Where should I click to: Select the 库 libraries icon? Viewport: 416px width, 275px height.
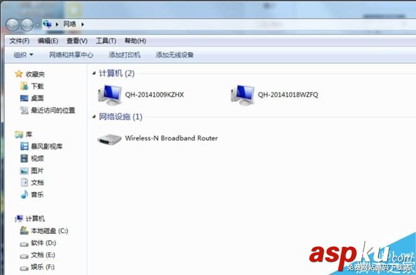[x=19, y=134]
